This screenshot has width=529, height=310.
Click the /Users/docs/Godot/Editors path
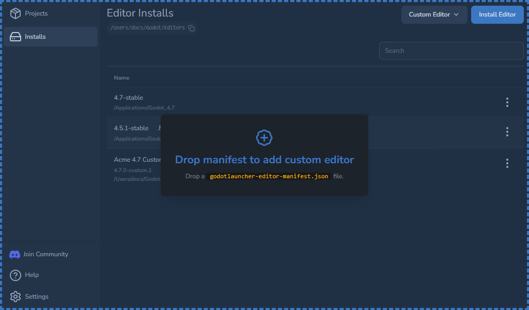pyautogui.click(x=147, y=28)
